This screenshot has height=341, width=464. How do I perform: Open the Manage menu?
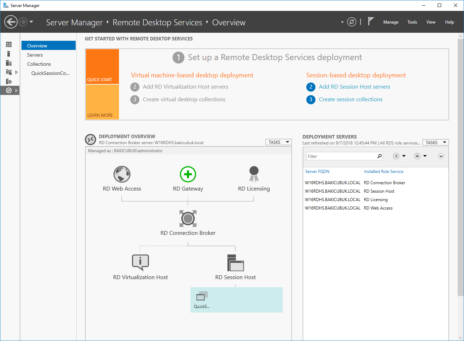391,22
